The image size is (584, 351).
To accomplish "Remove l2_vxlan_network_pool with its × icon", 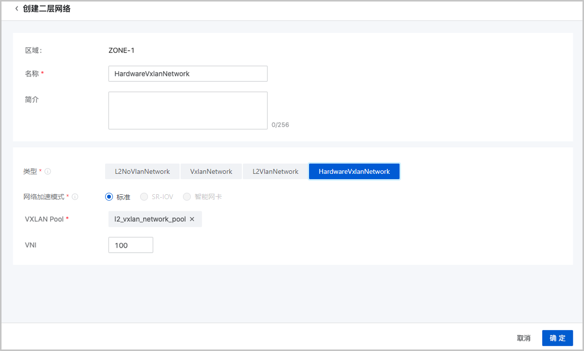I will click(192, 219).
